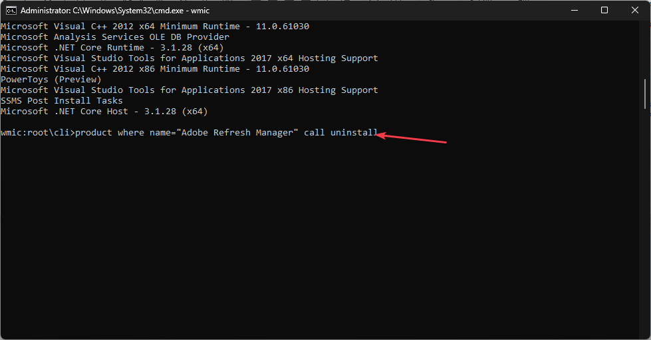Click the wmic:root\cli> prompt text

click(x=37, y=133)
